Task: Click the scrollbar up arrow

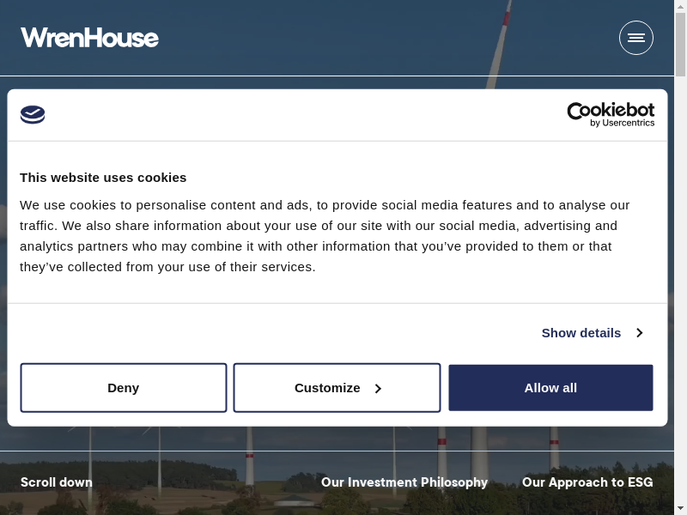Action: click(x=680, y=7)
